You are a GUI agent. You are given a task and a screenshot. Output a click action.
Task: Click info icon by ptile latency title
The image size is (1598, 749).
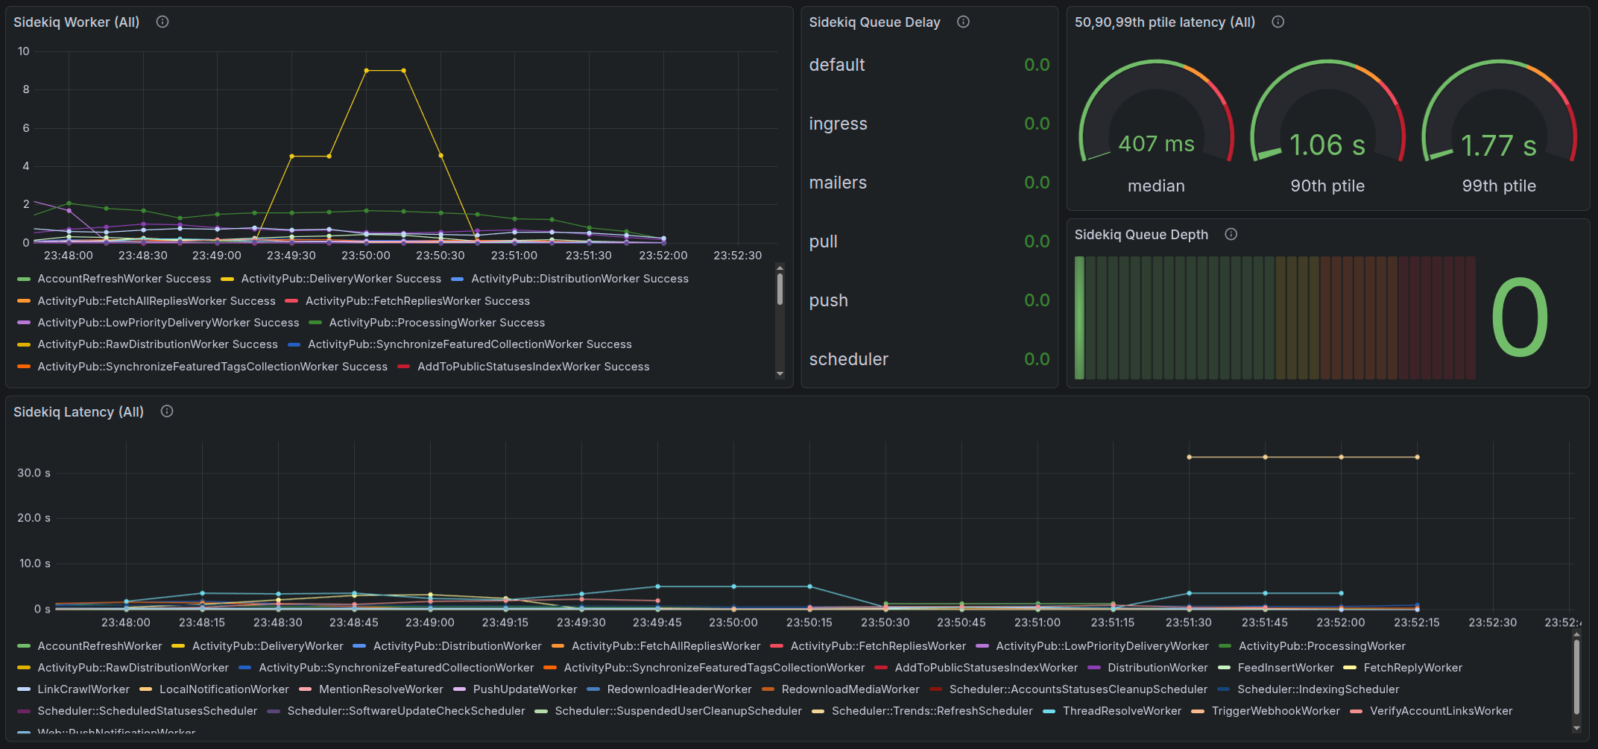(1278, 22)
